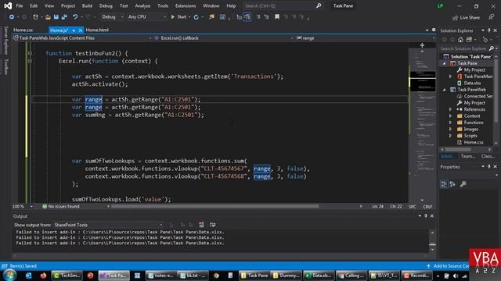
Task: Switch to the Home.html tab
Action: tap(97, 30)
